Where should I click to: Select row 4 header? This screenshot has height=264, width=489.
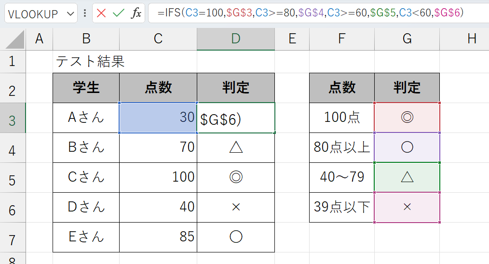click(x=13, y=148)
